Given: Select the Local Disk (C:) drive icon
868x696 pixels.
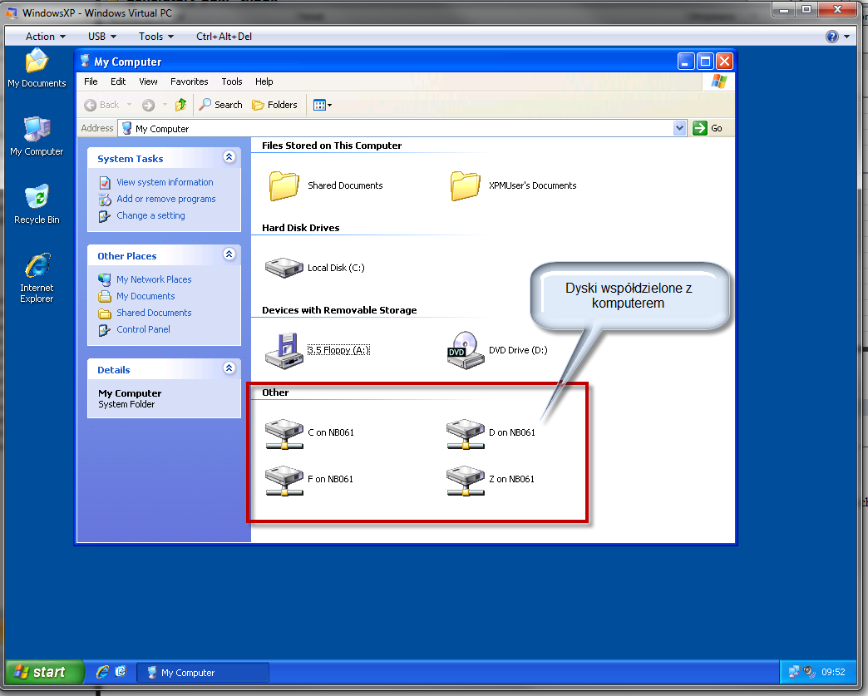Looking at the screenshot, I should [284, 268].
